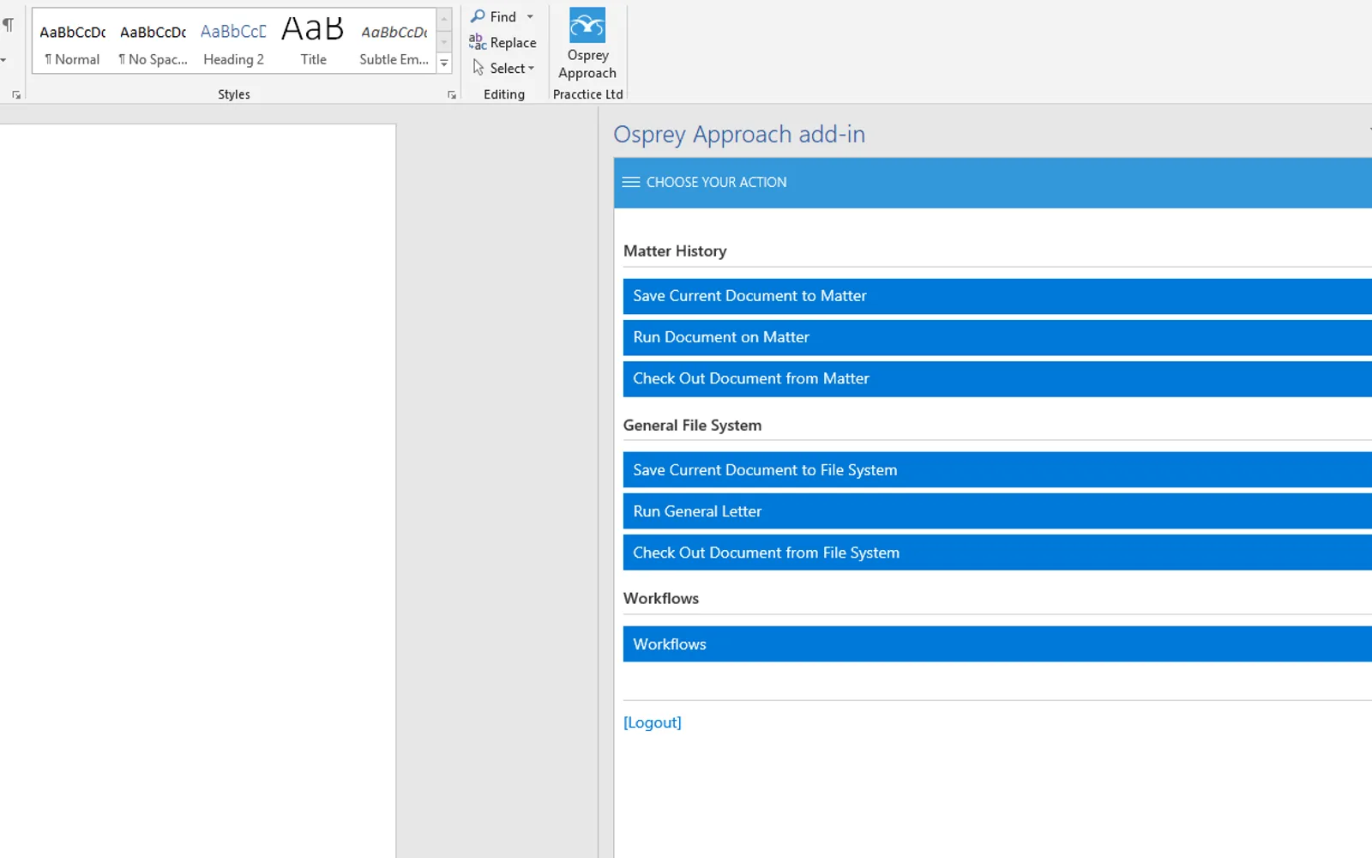Screen dimensions: 1372x858
Task: Expand the Styles gallery More button
Action: tap(444, 63)
